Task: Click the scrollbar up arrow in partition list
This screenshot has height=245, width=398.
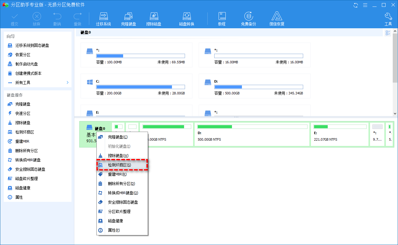Action: click(395, 31)
